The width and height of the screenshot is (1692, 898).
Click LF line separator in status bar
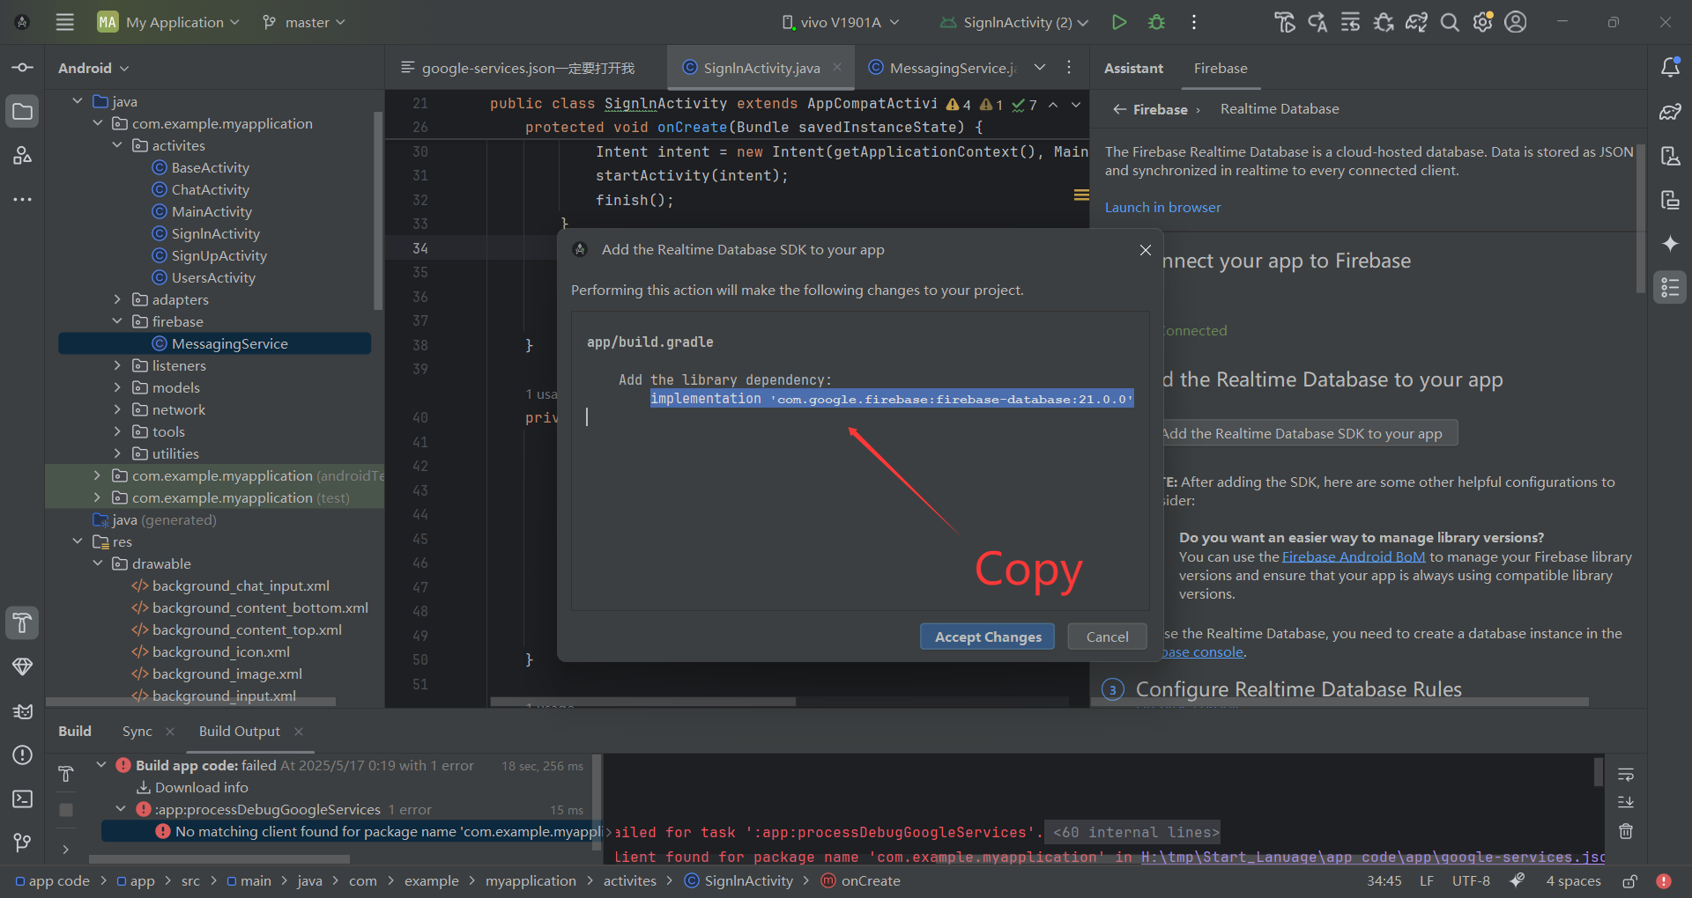pos(1426,881)
